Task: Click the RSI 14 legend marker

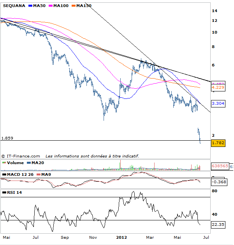Action: (x=4, y=192)
